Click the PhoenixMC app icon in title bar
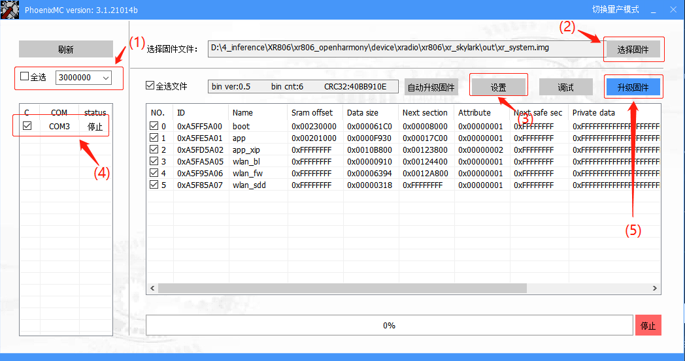 click(x=10, y=10)
